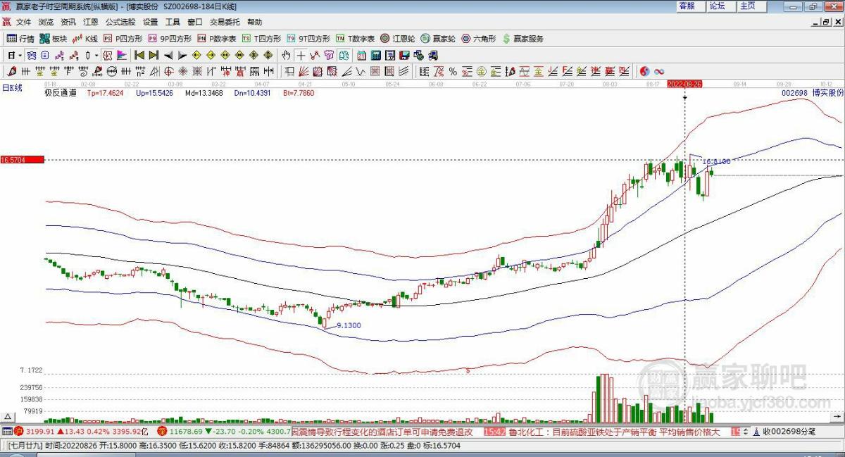Screen dimensions: 845x457
Task: Click the gold 金 circle icon
Action: pyautogui.click(x=482, y=70)
